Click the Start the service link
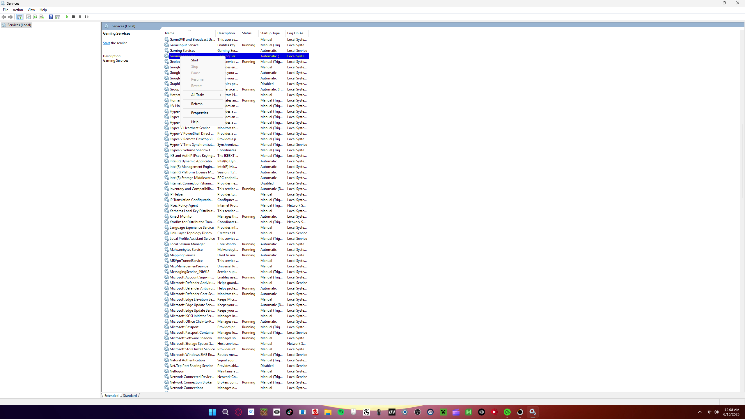The width and height of the screenshot is (745, 419). pyautogui.click(x=106, y=43)
